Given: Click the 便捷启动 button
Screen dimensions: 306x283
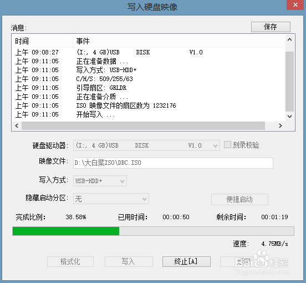Looking at the screenshot, I should 239,199.
